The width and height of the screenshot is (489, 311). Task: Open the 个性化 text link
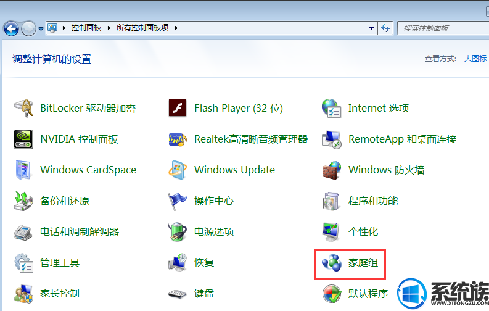(363, 232)
